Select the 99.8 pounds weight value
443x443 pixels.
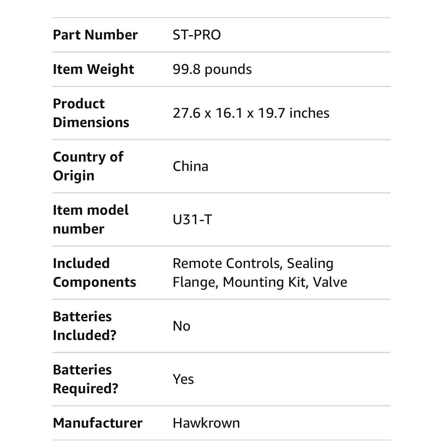pyautogui.click(x=212, y=69)
